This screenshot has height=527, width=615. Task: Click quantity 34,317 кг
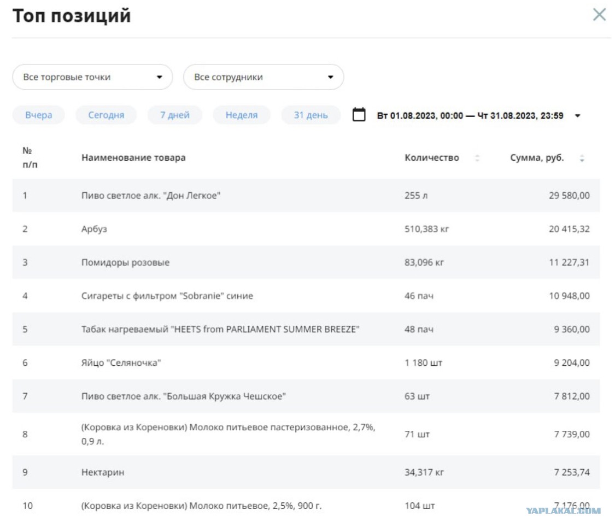(x=424, y=472)
